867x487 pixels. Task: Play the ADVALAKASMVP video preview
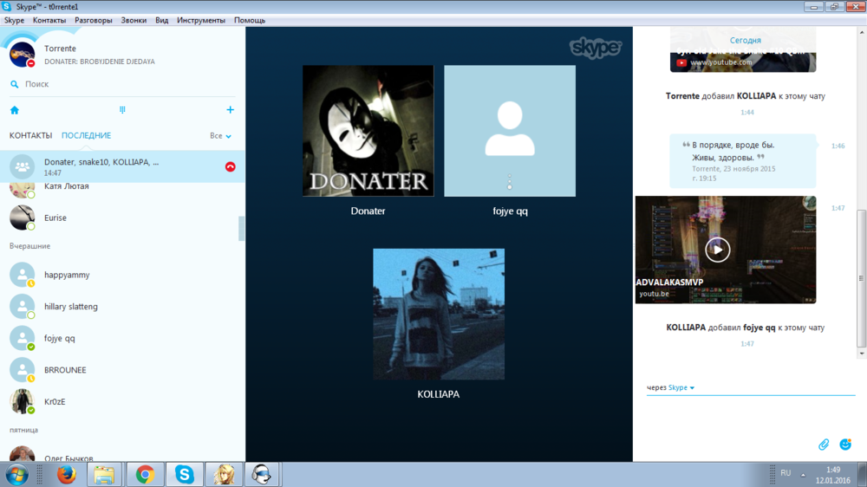coord(717,250)
